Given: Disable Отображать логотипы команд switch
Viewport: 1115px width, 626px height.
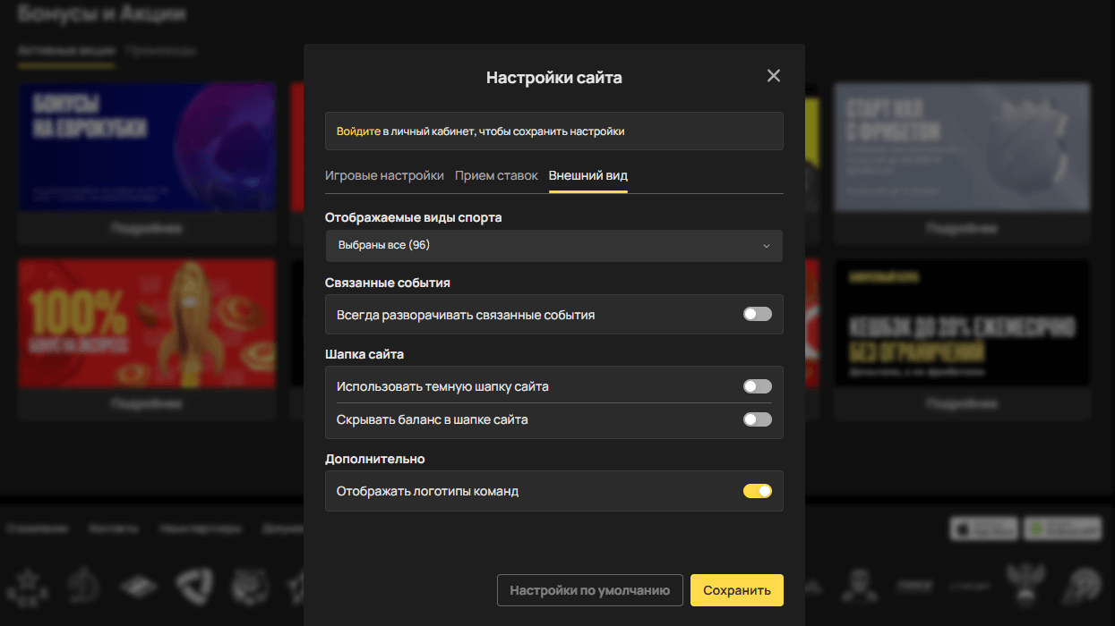Looking at the screenshot, I should 757,491.
